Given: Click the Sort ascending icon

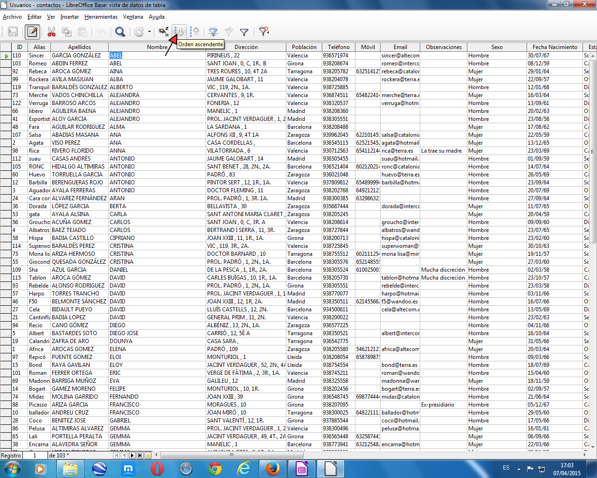Looking at the screenshot, I should 180,32.
